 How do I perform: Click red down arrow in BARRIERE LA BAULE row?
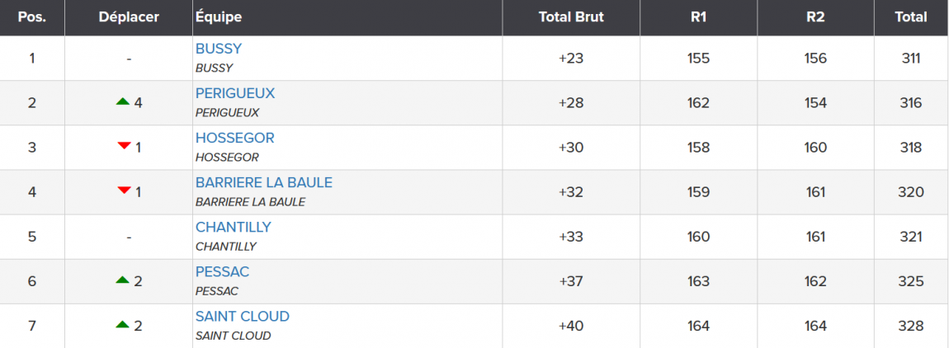pyautogui.click(x=124, y=190)
